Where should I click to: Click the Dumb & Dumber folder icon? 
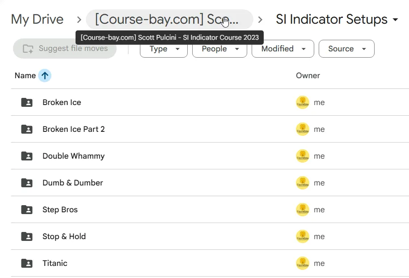pos(27,183)
